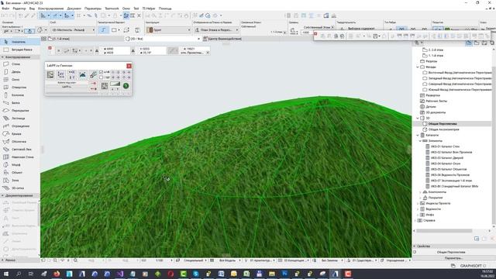
Task: Select the Лестница (Stair) tool
Action: [18, 119]
